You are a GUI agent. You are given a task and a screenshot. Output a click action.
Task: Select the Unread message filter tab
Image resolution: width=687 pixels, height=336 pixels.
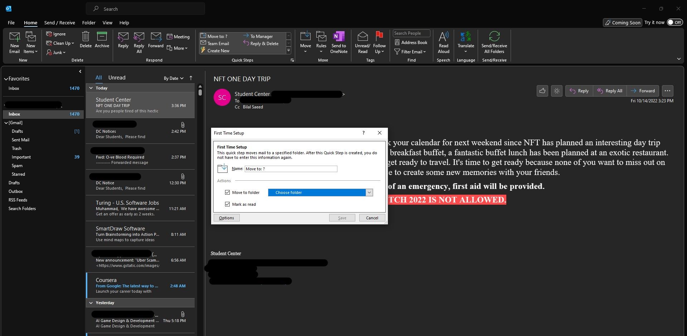(x=117, y=77)
